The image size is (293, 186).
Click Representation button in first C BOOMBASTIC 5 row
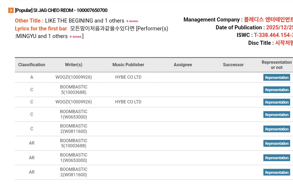click(x=276, y=90)
